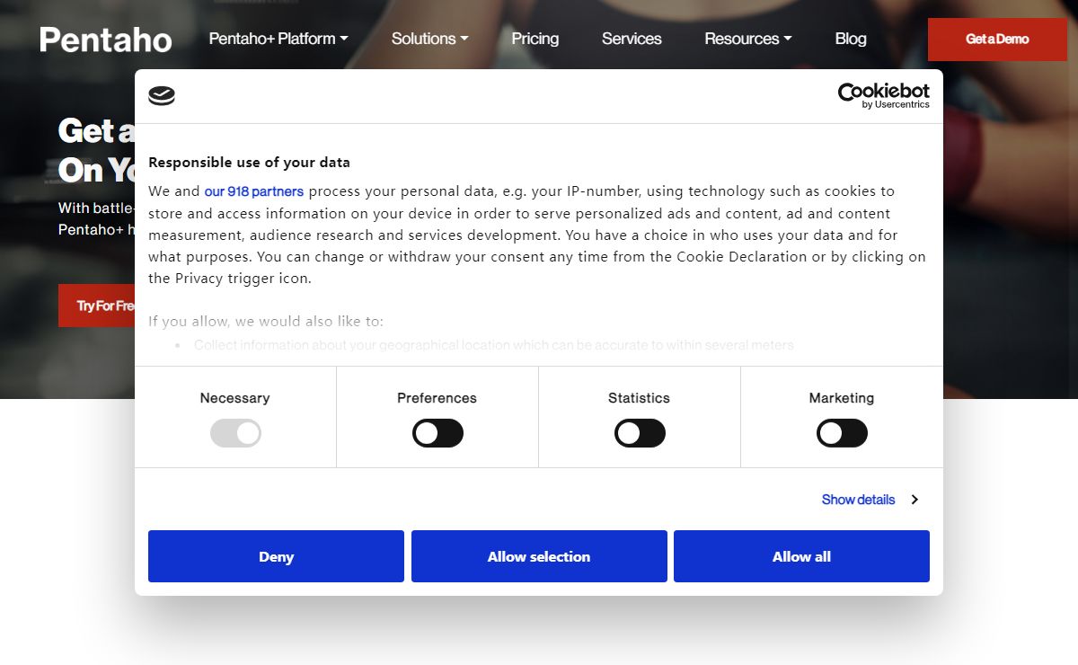Click the 'Necessary' category label
The image size is (1078, 665).
tap(234, 398)
